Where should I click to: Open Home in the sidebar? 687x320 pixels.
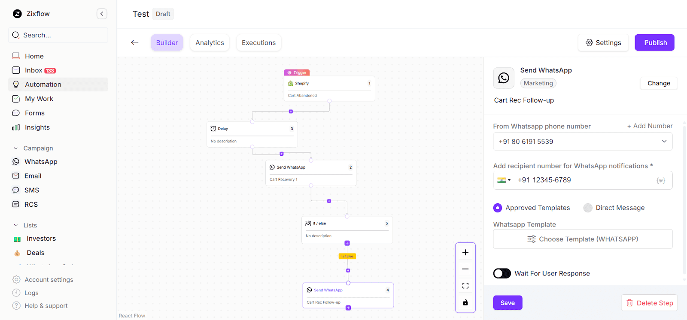pos(58,56)
